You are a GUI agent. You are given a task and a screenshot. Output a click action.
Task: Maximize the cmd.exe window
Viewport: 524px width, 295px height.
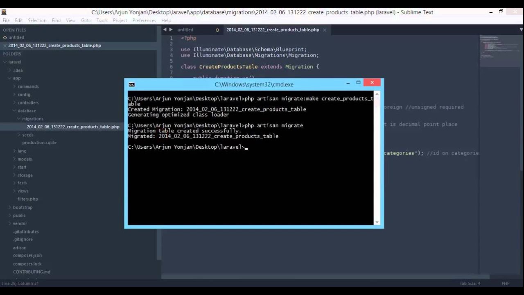click(358, 83)
